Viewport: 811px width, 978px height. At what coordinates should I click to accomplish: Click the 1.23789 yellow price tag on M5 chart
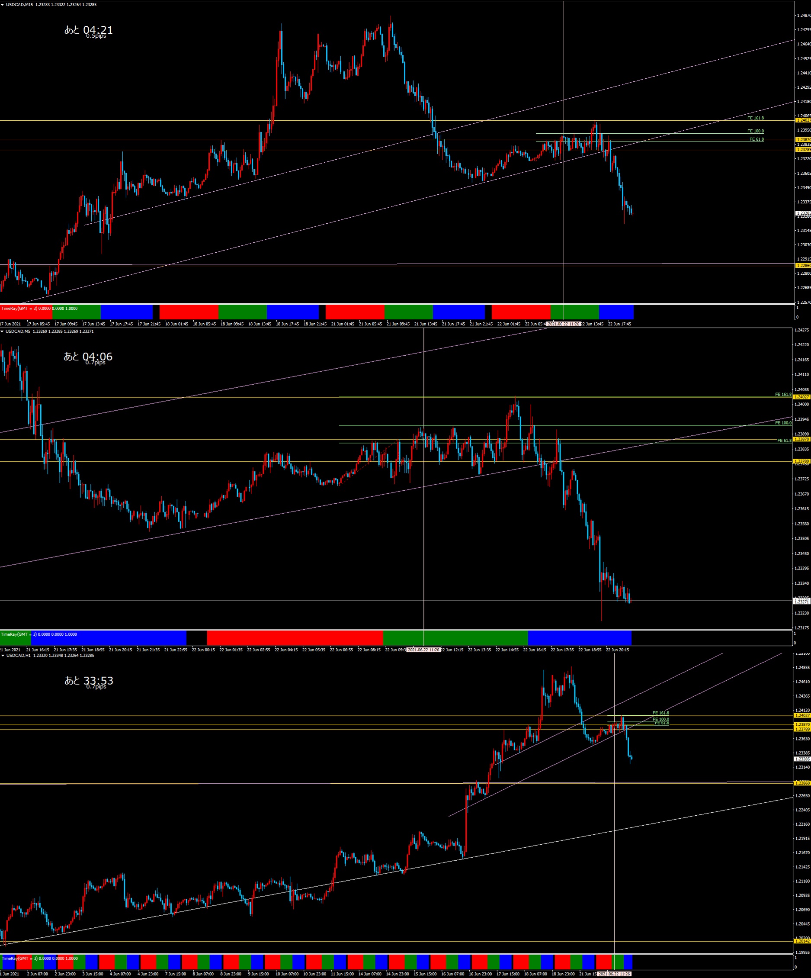tap(802, 461)
